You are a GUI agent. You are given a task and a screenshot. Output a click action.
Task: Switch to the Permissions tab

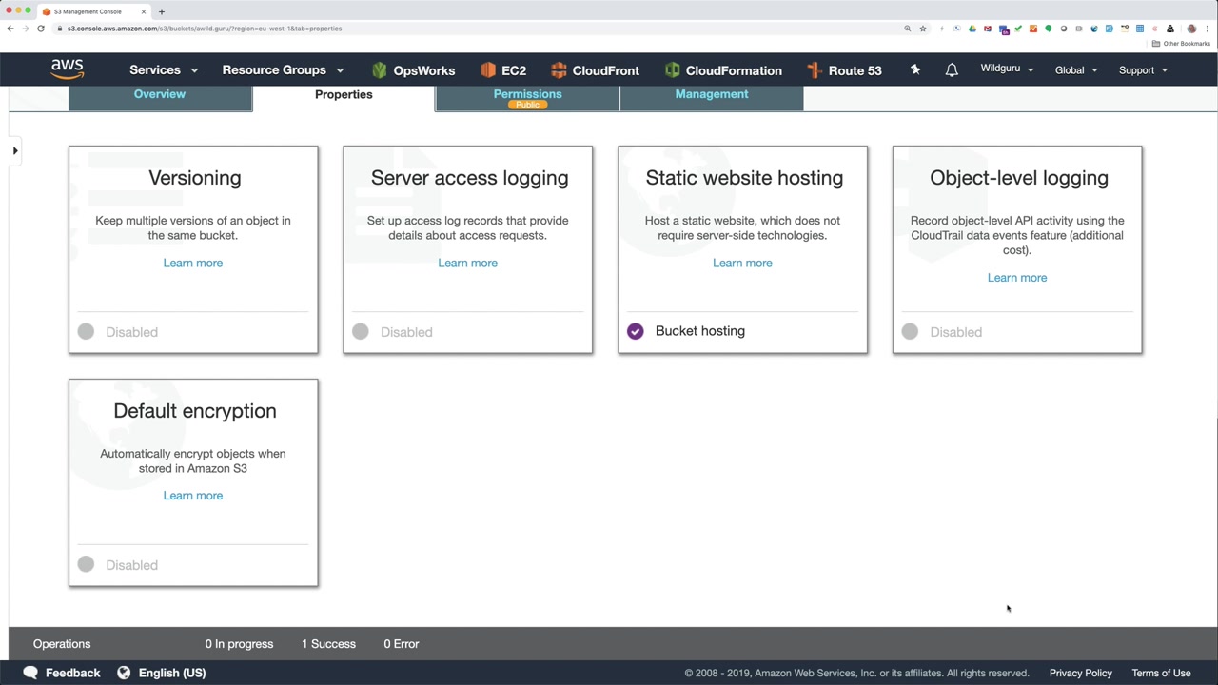tap(527, 95)
